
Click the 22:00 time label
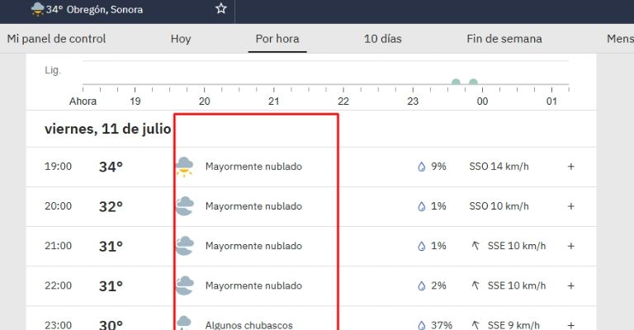(x=59, y=285)
